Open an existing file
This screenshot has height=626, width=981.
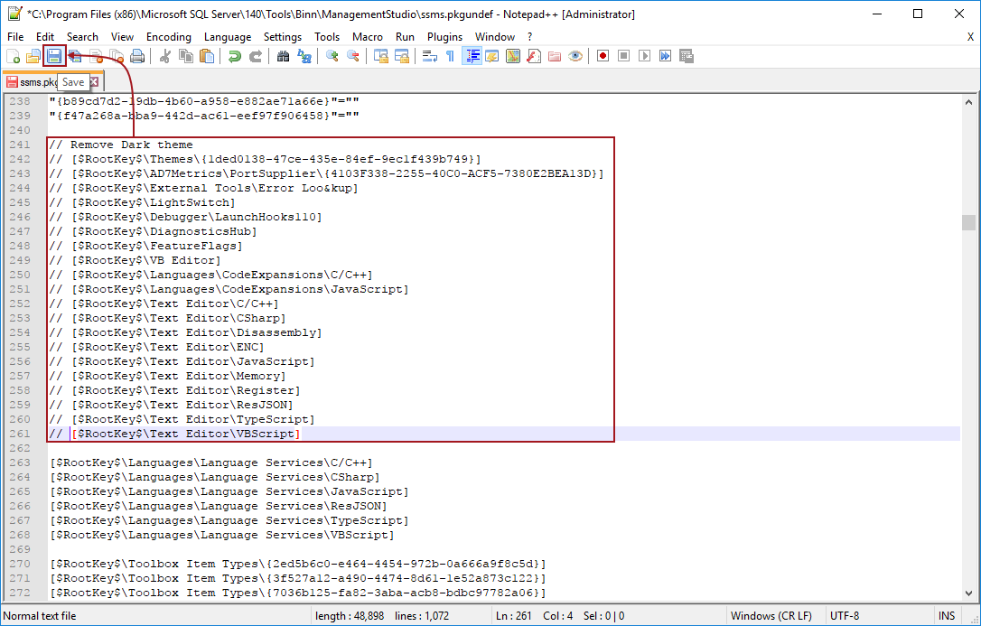tap(34, 56)
